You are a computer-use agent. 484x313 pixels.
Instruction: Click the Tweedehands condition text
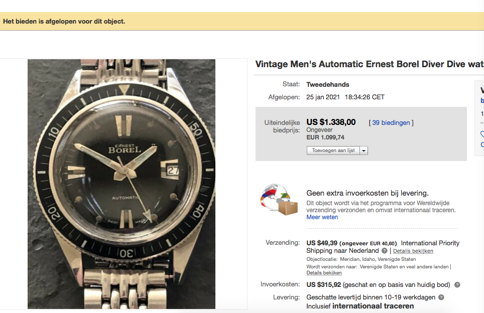click(327, 84)
